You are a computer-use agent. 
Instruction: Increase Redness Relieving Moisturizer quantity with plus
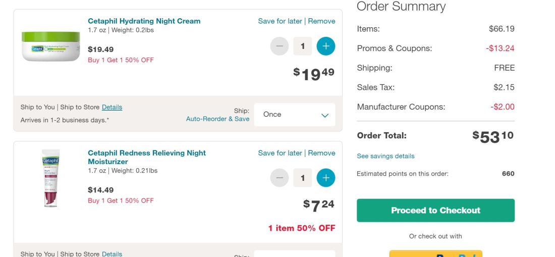[x=326, y=178]
